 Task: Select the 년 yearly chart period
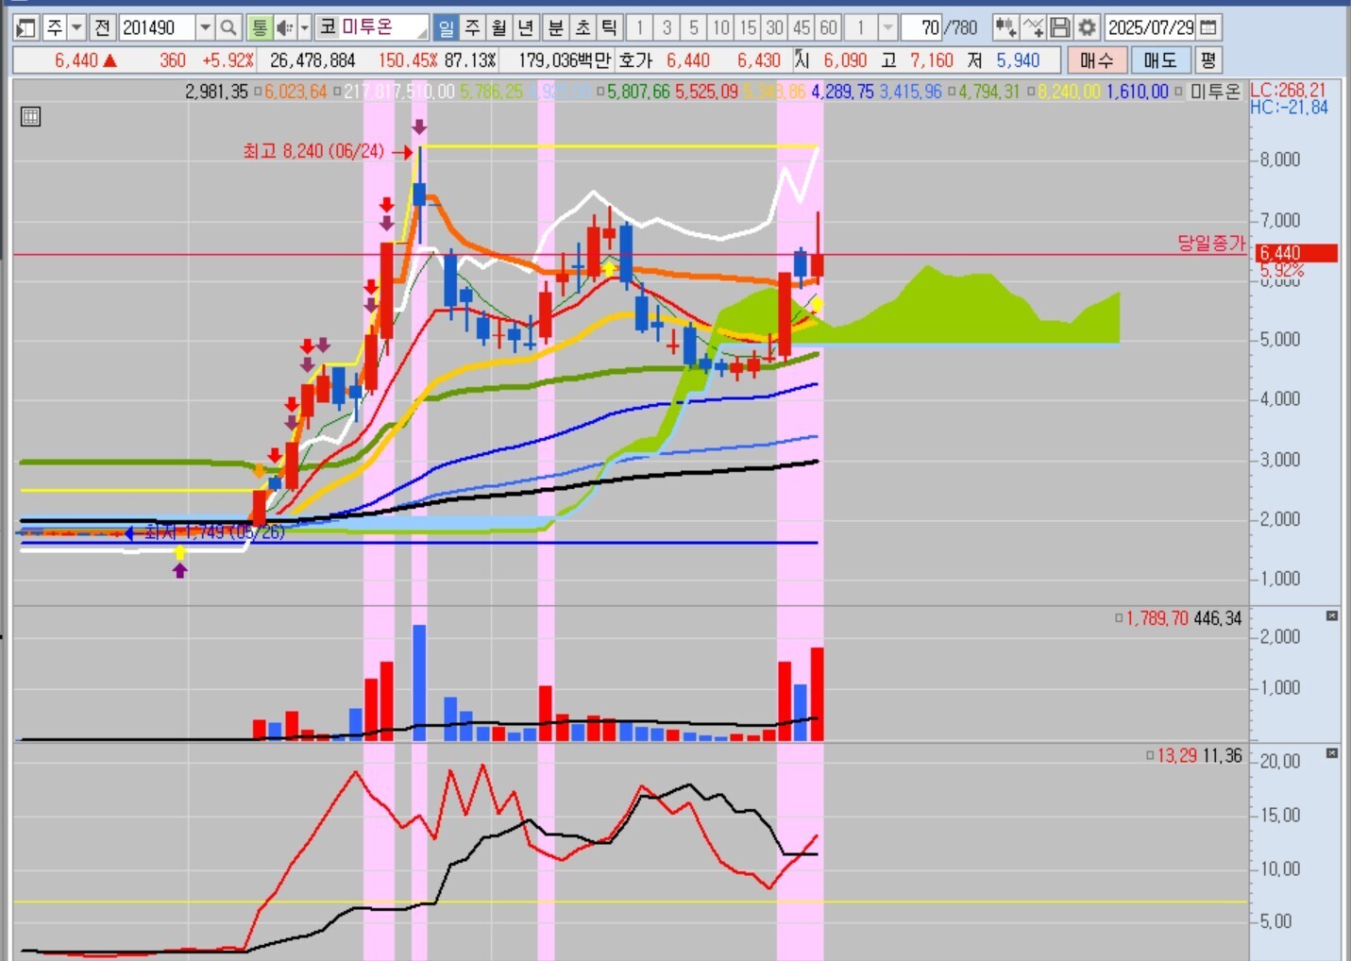pyautogui.click(x=528, y=27)
